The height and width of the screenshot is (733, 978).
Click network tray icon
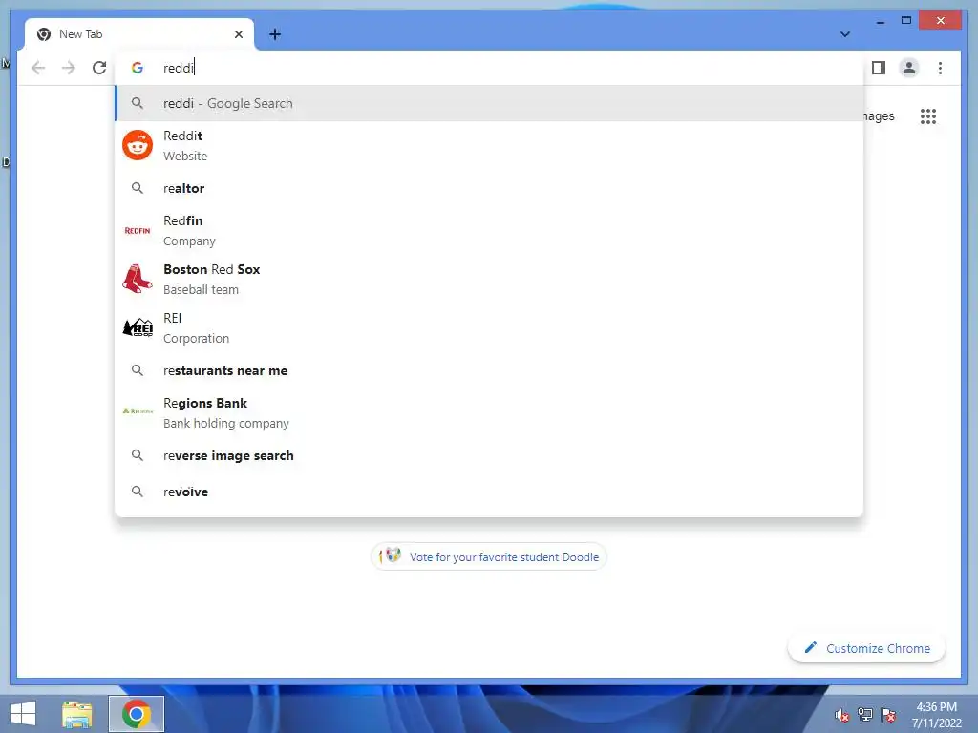point(865,714)
